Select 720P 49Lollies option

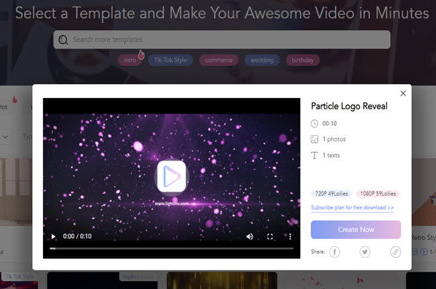point(331,194)
